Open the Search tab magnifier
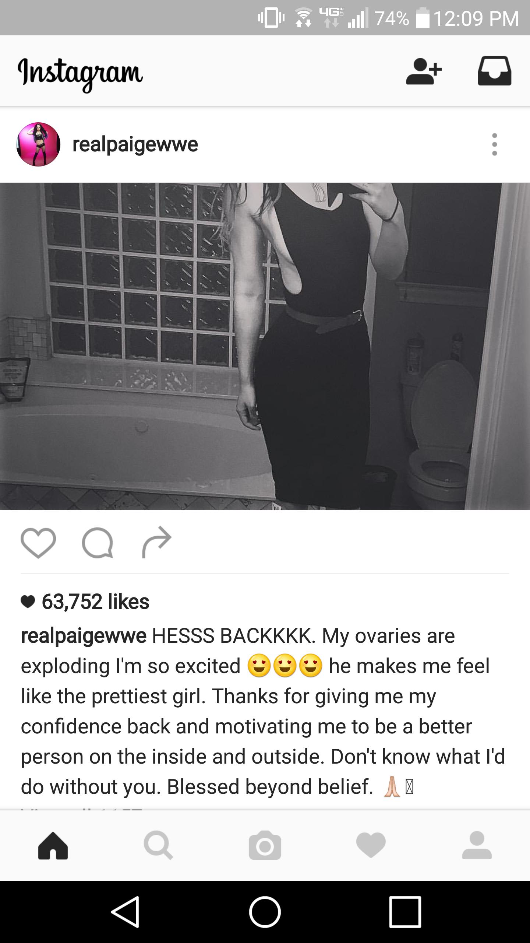 pyautogui.click(x=158, y=846)
